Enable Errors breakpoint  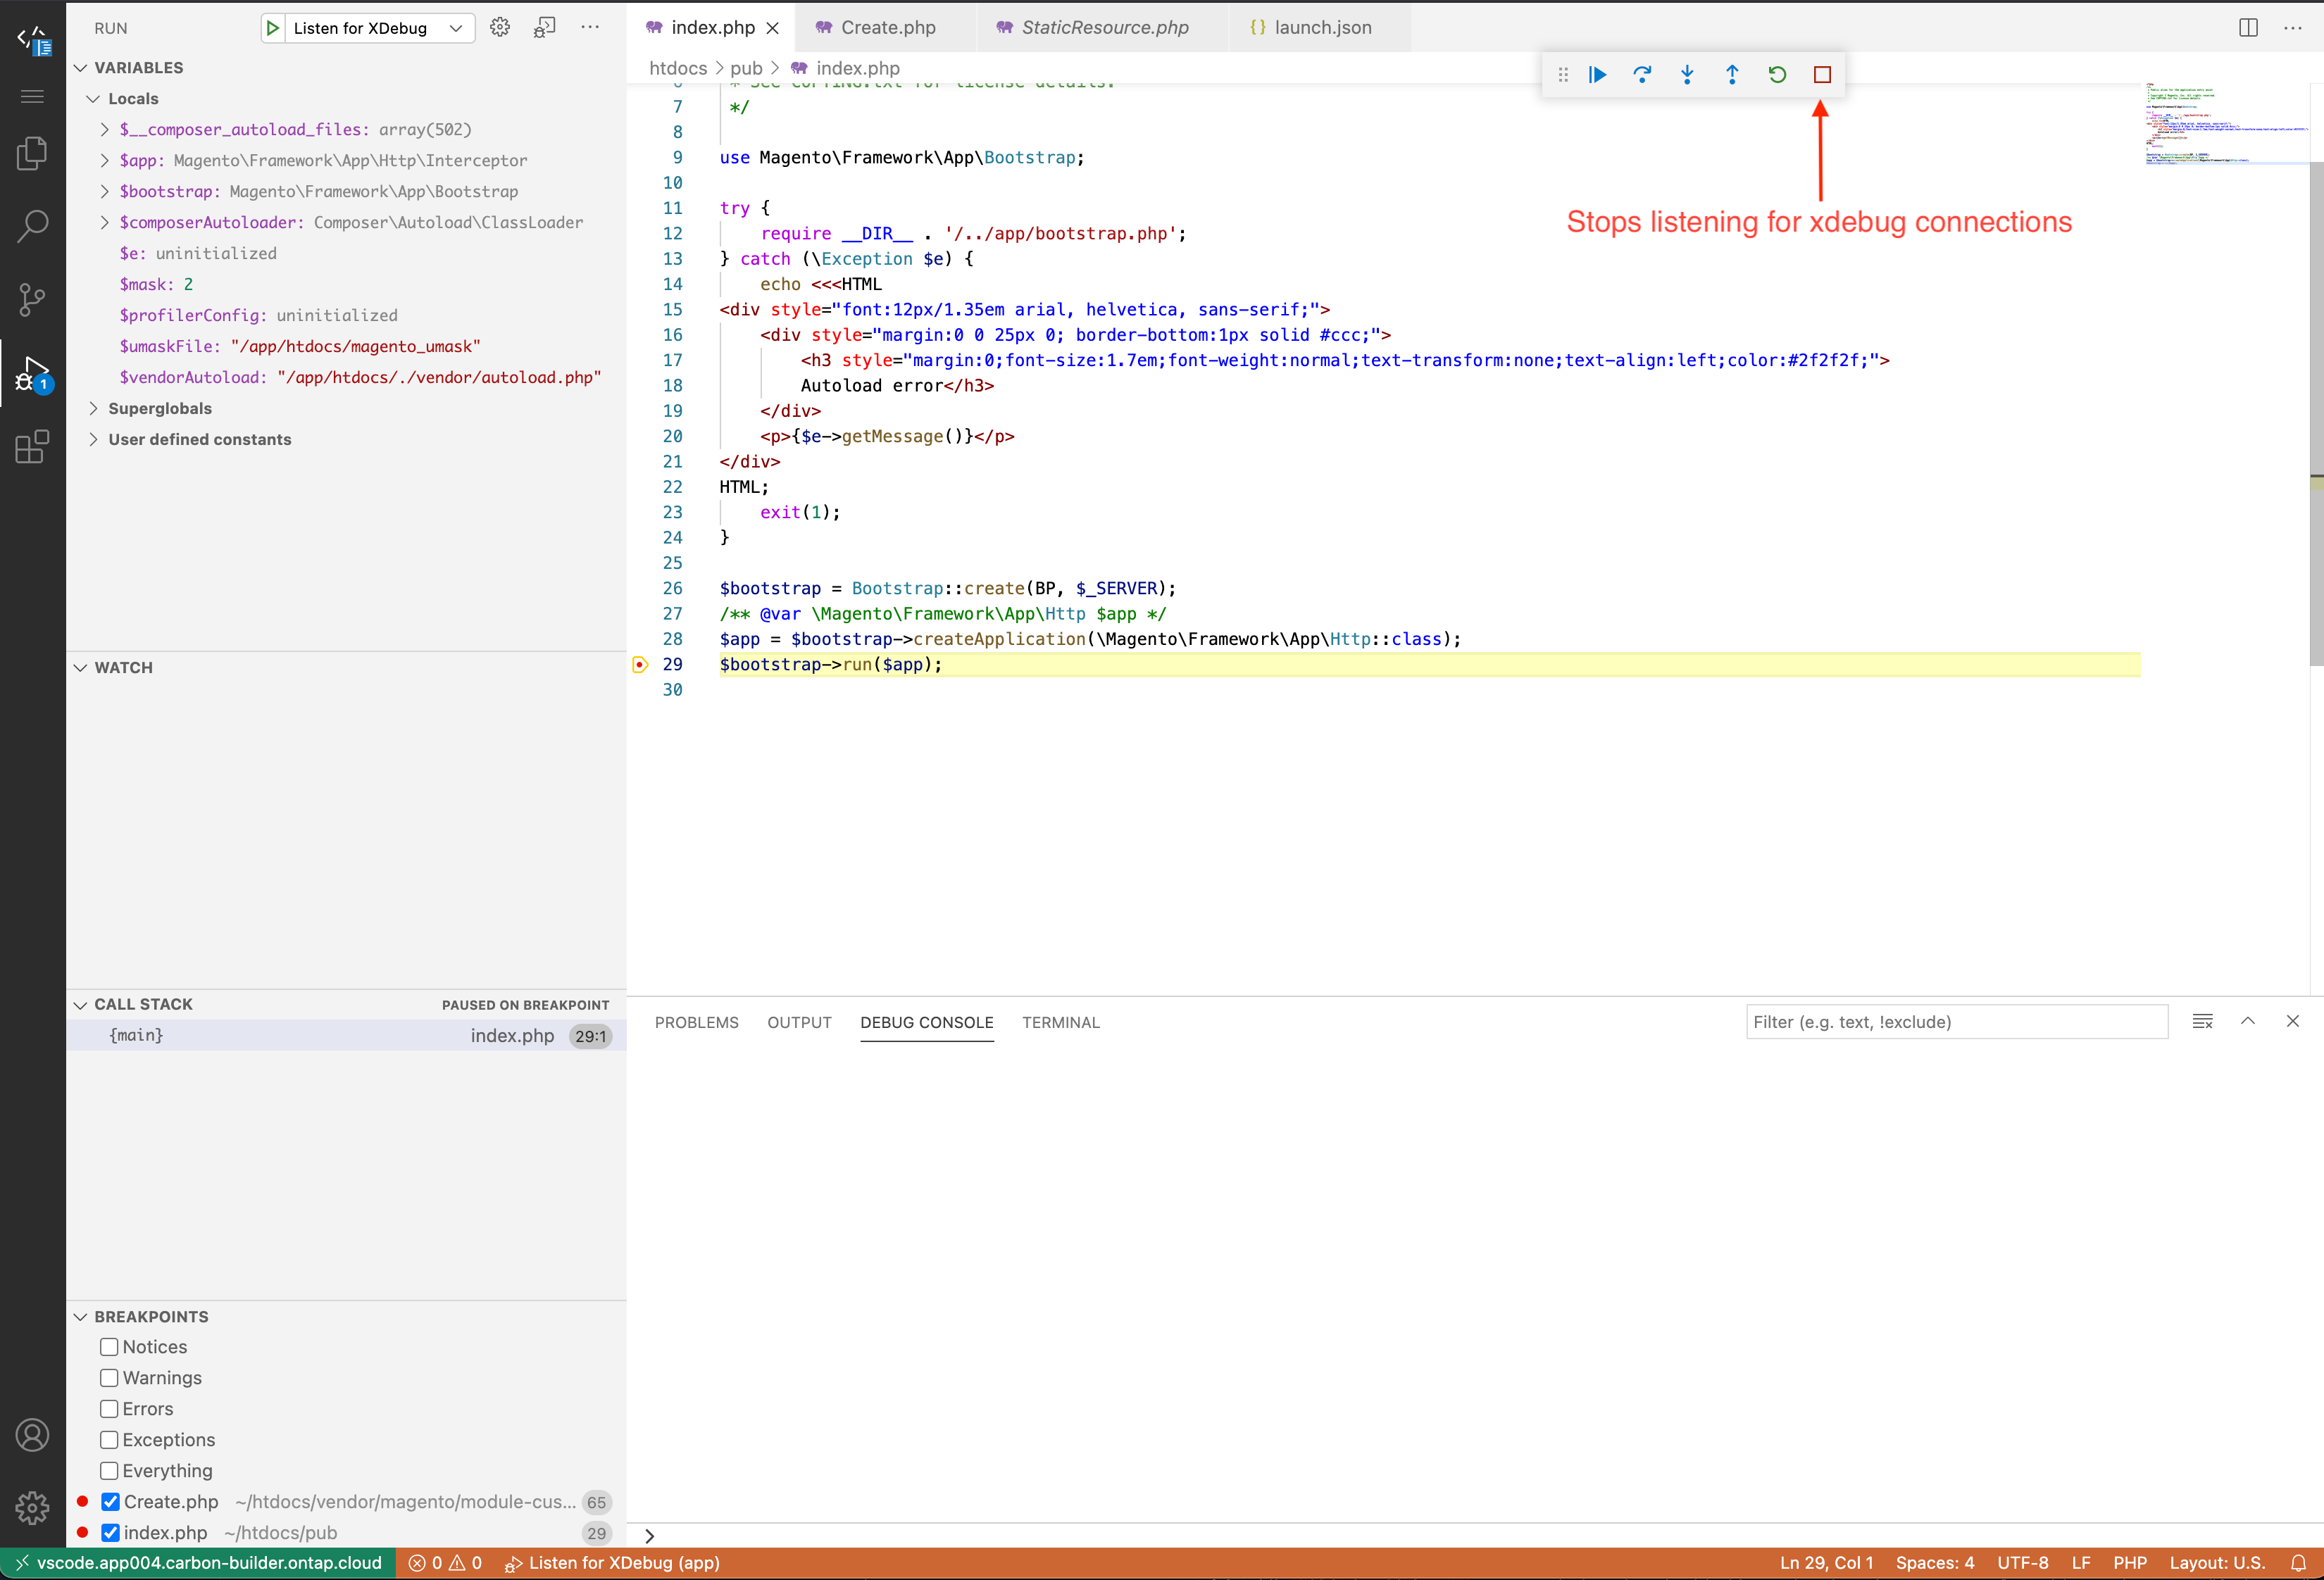click(109, 1409)
